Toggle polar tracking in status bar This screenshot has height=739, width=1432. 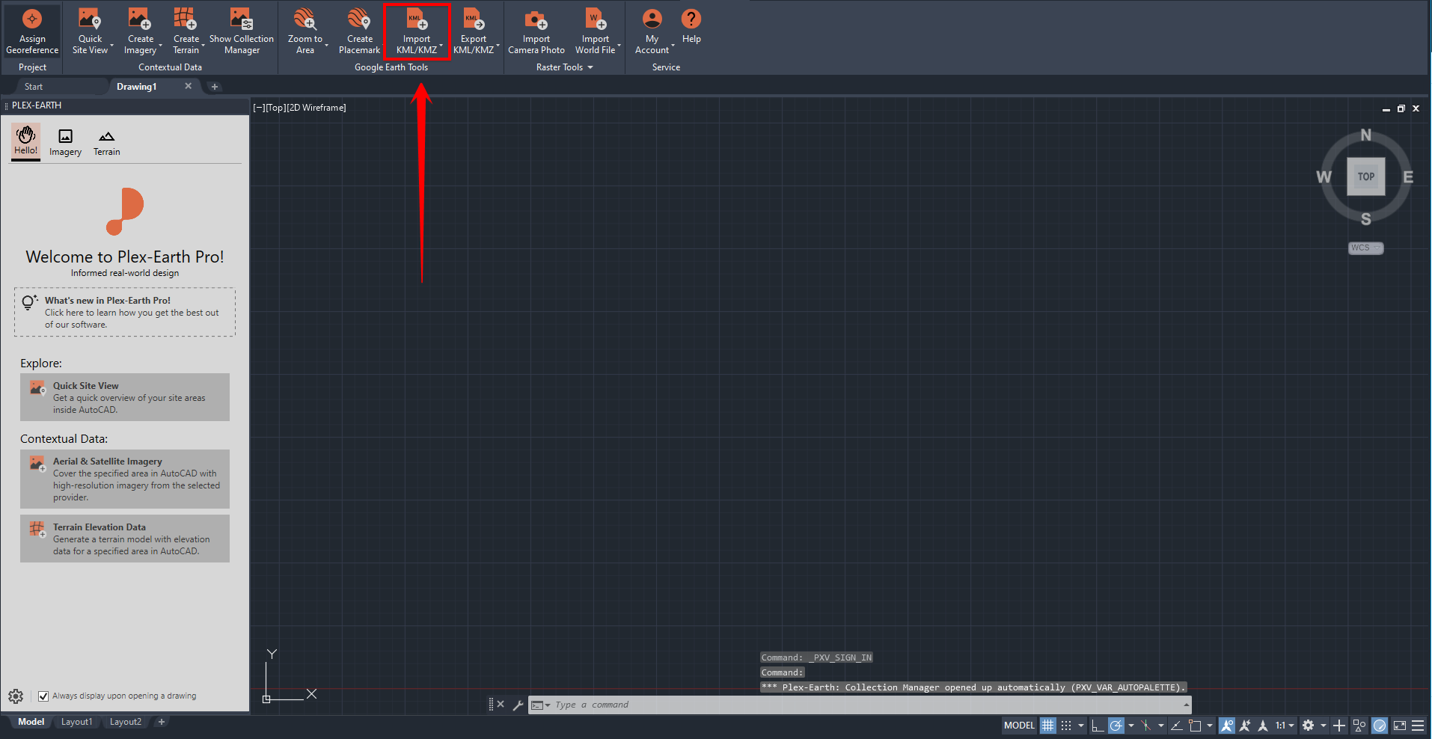(1116, 726)
